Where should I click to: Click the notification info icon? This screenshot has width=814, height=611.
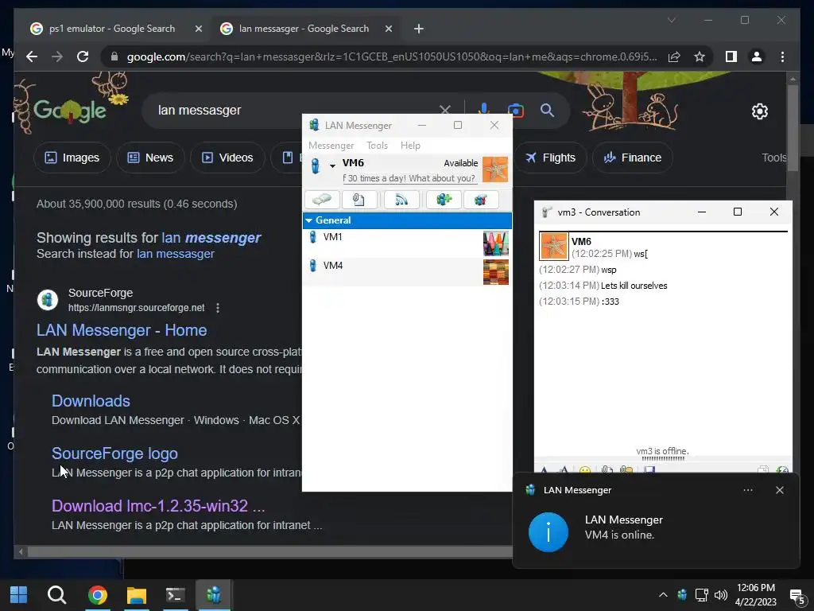click(548, 532)
